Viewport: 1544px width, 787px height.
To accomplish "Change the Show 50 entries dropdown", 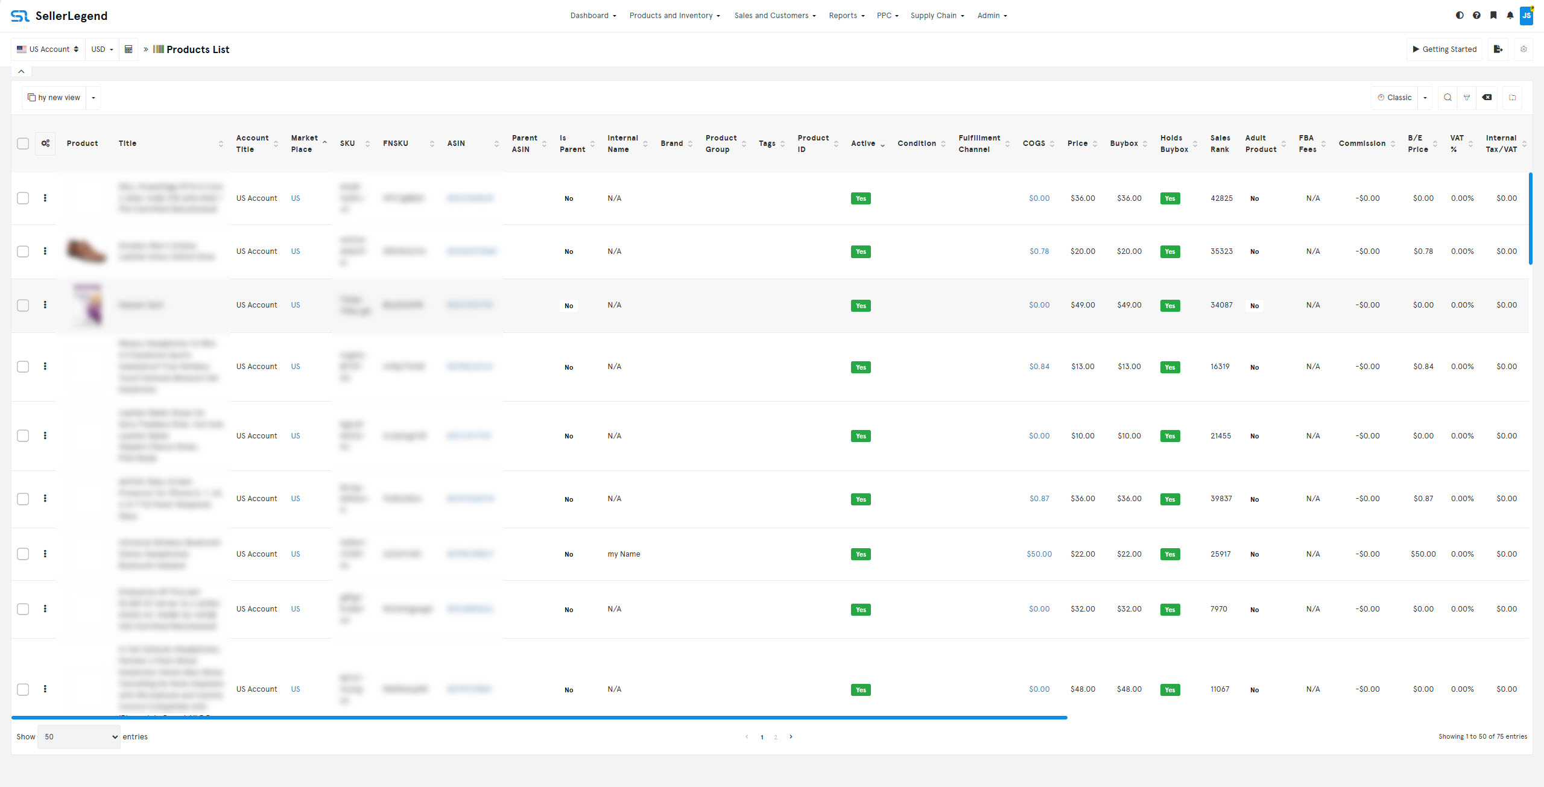I will pyautogui.click(x=79, y=737).
